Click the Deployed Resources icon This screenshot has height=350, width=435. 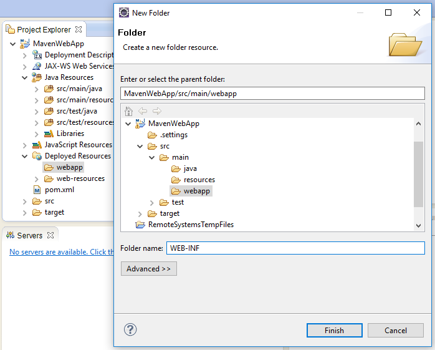click(x=37, y=156)
